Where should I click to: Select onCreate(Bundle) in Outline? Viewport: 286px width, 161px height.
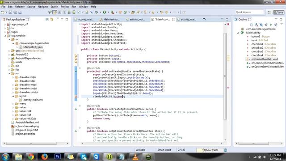click(x=264, y=59)
